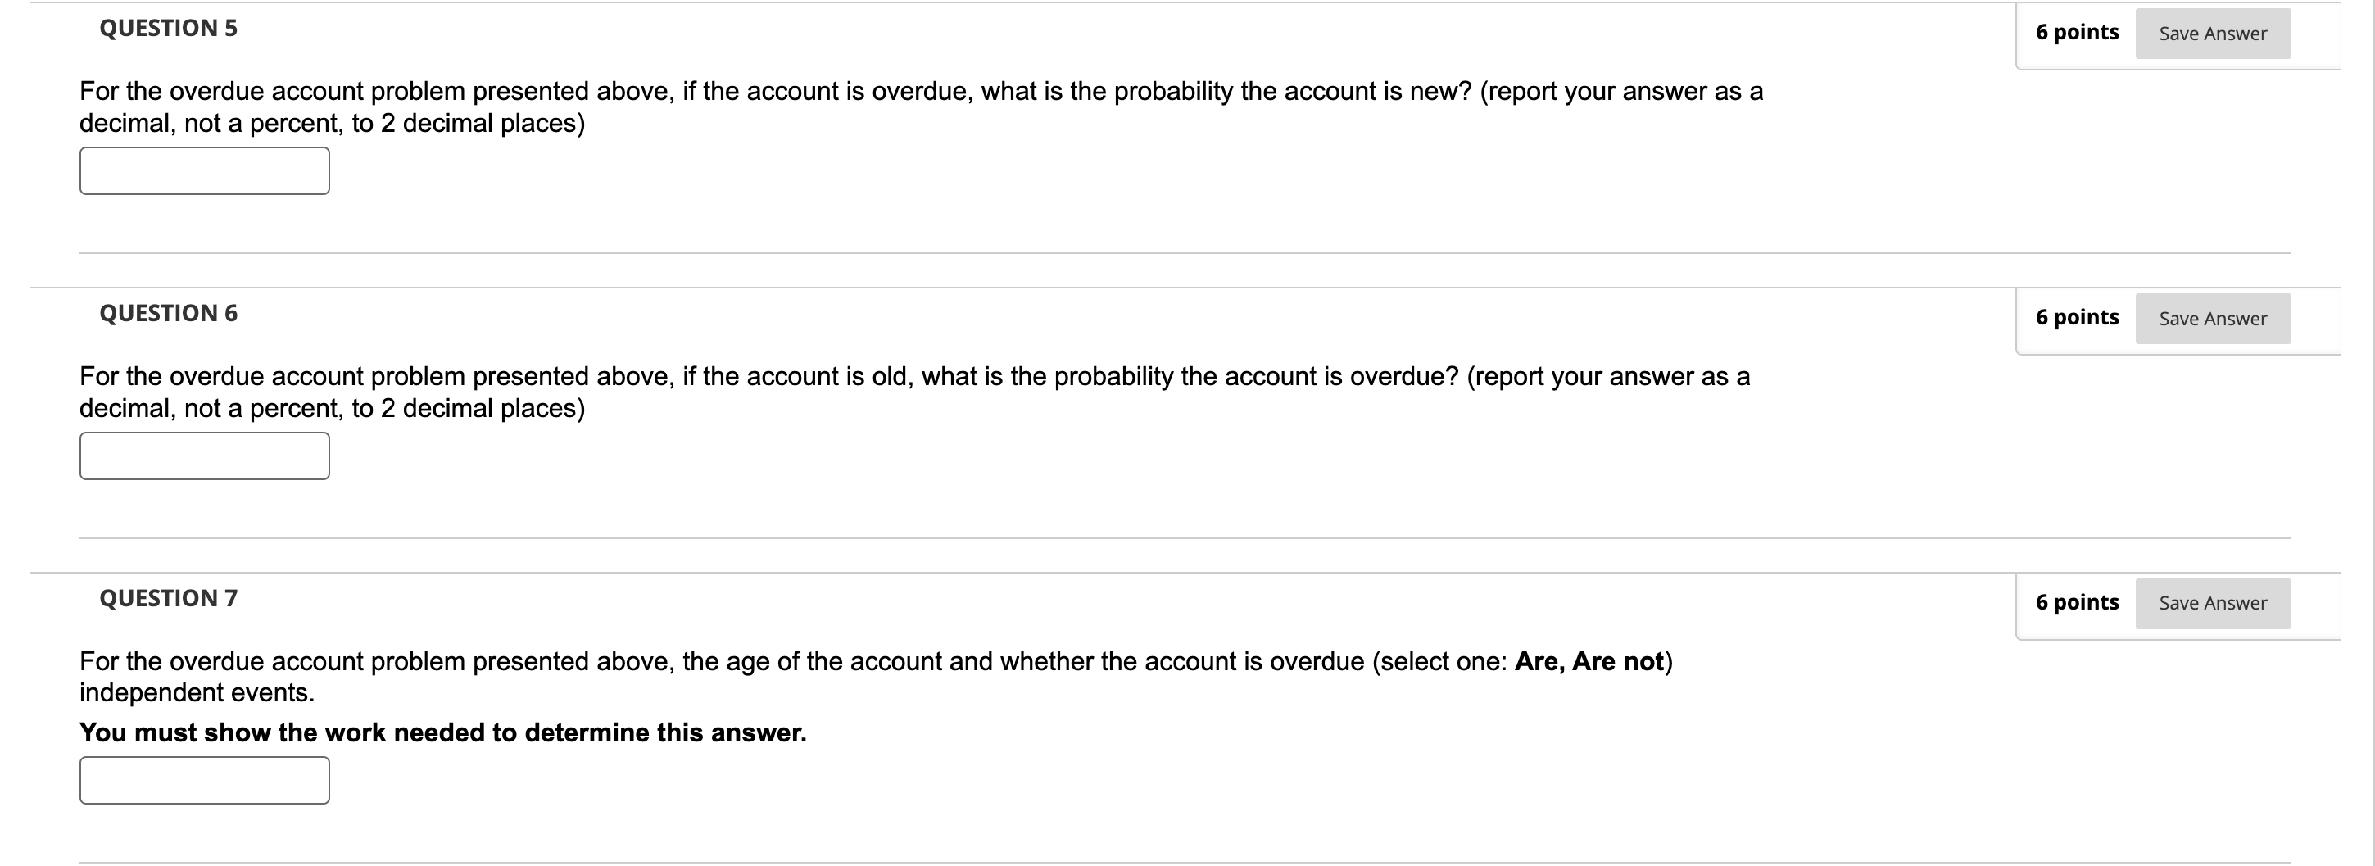
Task: Click the 'independent events.' line in Question 7
Action: 197,692
